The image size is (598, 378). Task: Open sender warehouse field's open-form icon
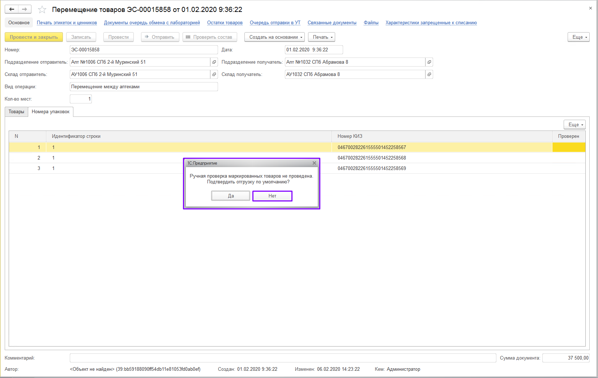pyautogui.click(x=214, y=75)
